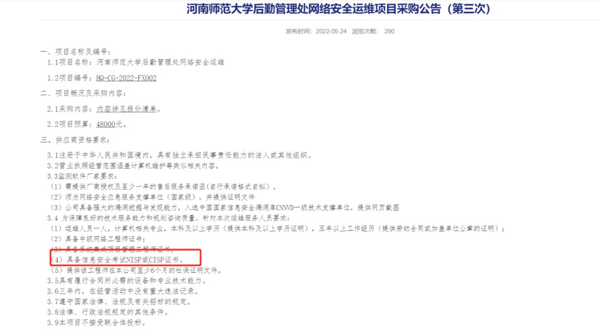Click requirement 3.9 about 不接受联合体投标
Viewport: 600px width, 329px height.
(x=97, y=322)
